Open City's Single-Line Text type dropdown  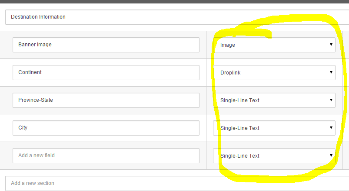click(x=274, y=128)
